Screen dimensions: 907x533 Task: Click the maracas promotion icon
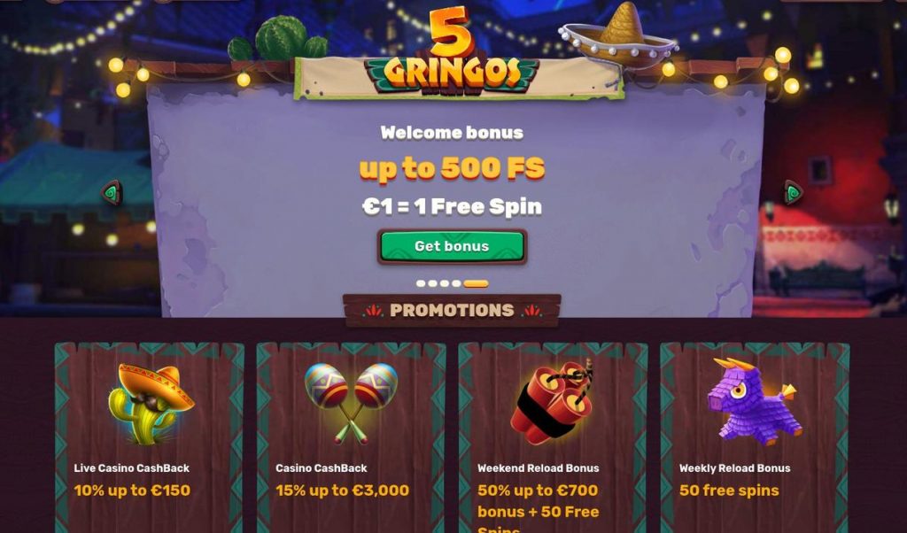point(352,403)
